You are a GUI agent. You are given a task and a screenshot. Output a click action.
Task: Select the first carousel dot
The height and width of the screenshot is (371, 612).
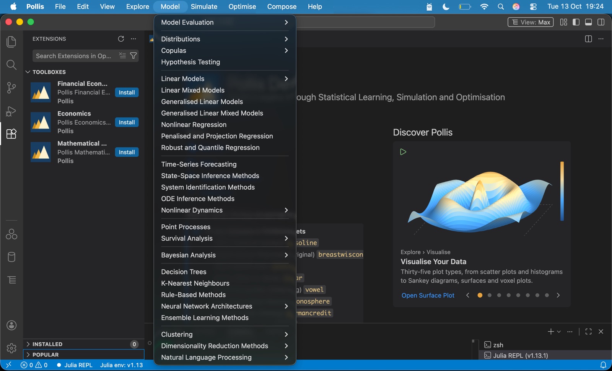coord(480,295)
